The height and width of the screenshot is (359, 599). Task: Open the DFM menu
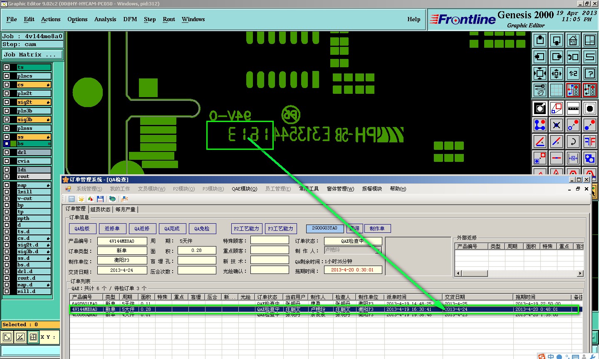coord(130,19)
